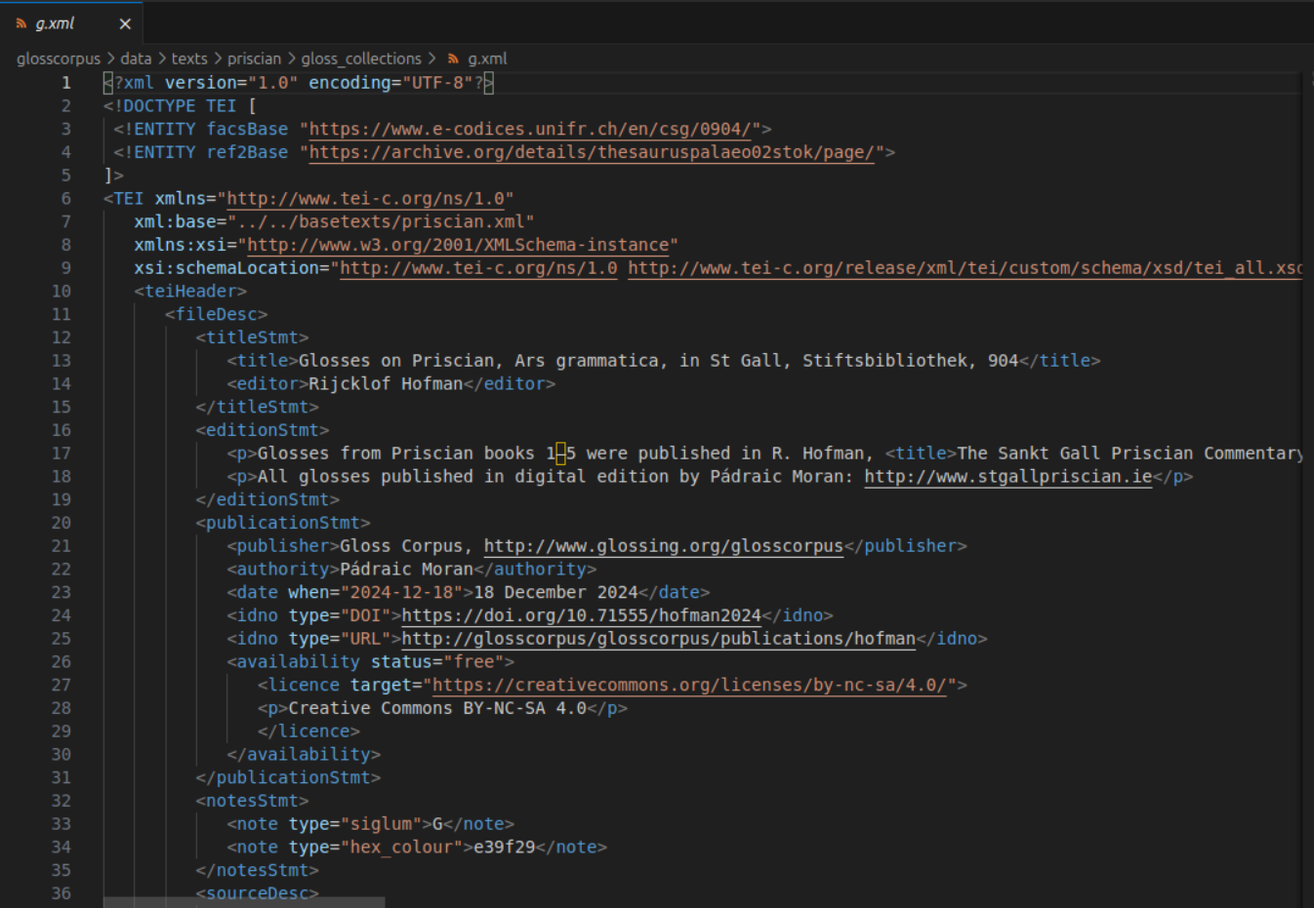1314x908 pixels.
Task: Open the glosscorpus publications/hofman URL
Action: pyautogui.click(x=659, y=639)
